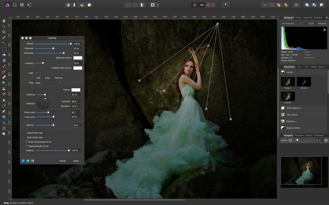
Task: Switch to the Liquify persona icon
Action: pos(15,5)
